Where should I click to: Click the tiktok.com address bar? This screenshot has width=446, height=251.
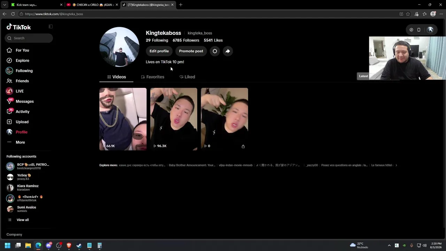coord(209,14)
